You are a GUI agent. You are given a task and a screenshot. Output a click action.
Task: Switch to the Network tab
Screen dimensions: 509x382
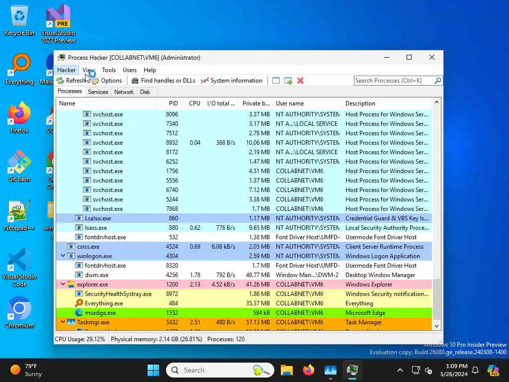(124, 92)
